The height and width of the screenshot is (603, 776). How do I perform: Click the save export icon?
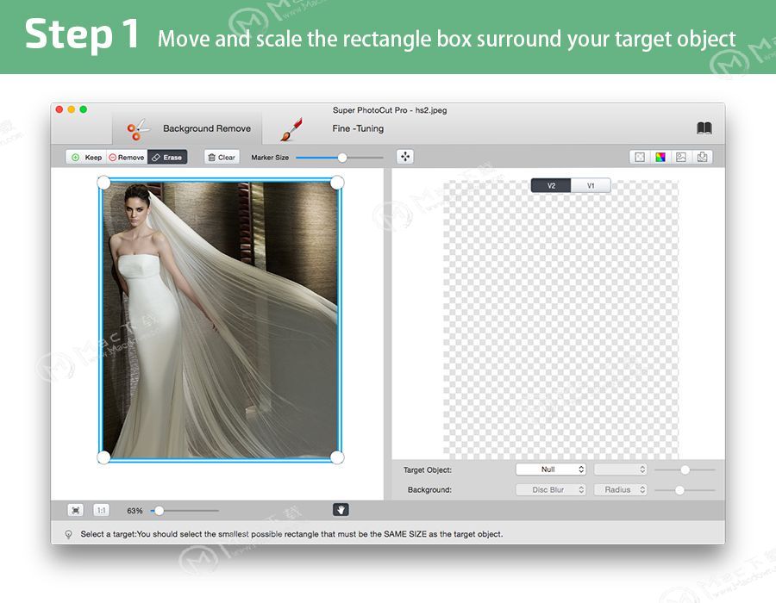(x=702, y=157)
